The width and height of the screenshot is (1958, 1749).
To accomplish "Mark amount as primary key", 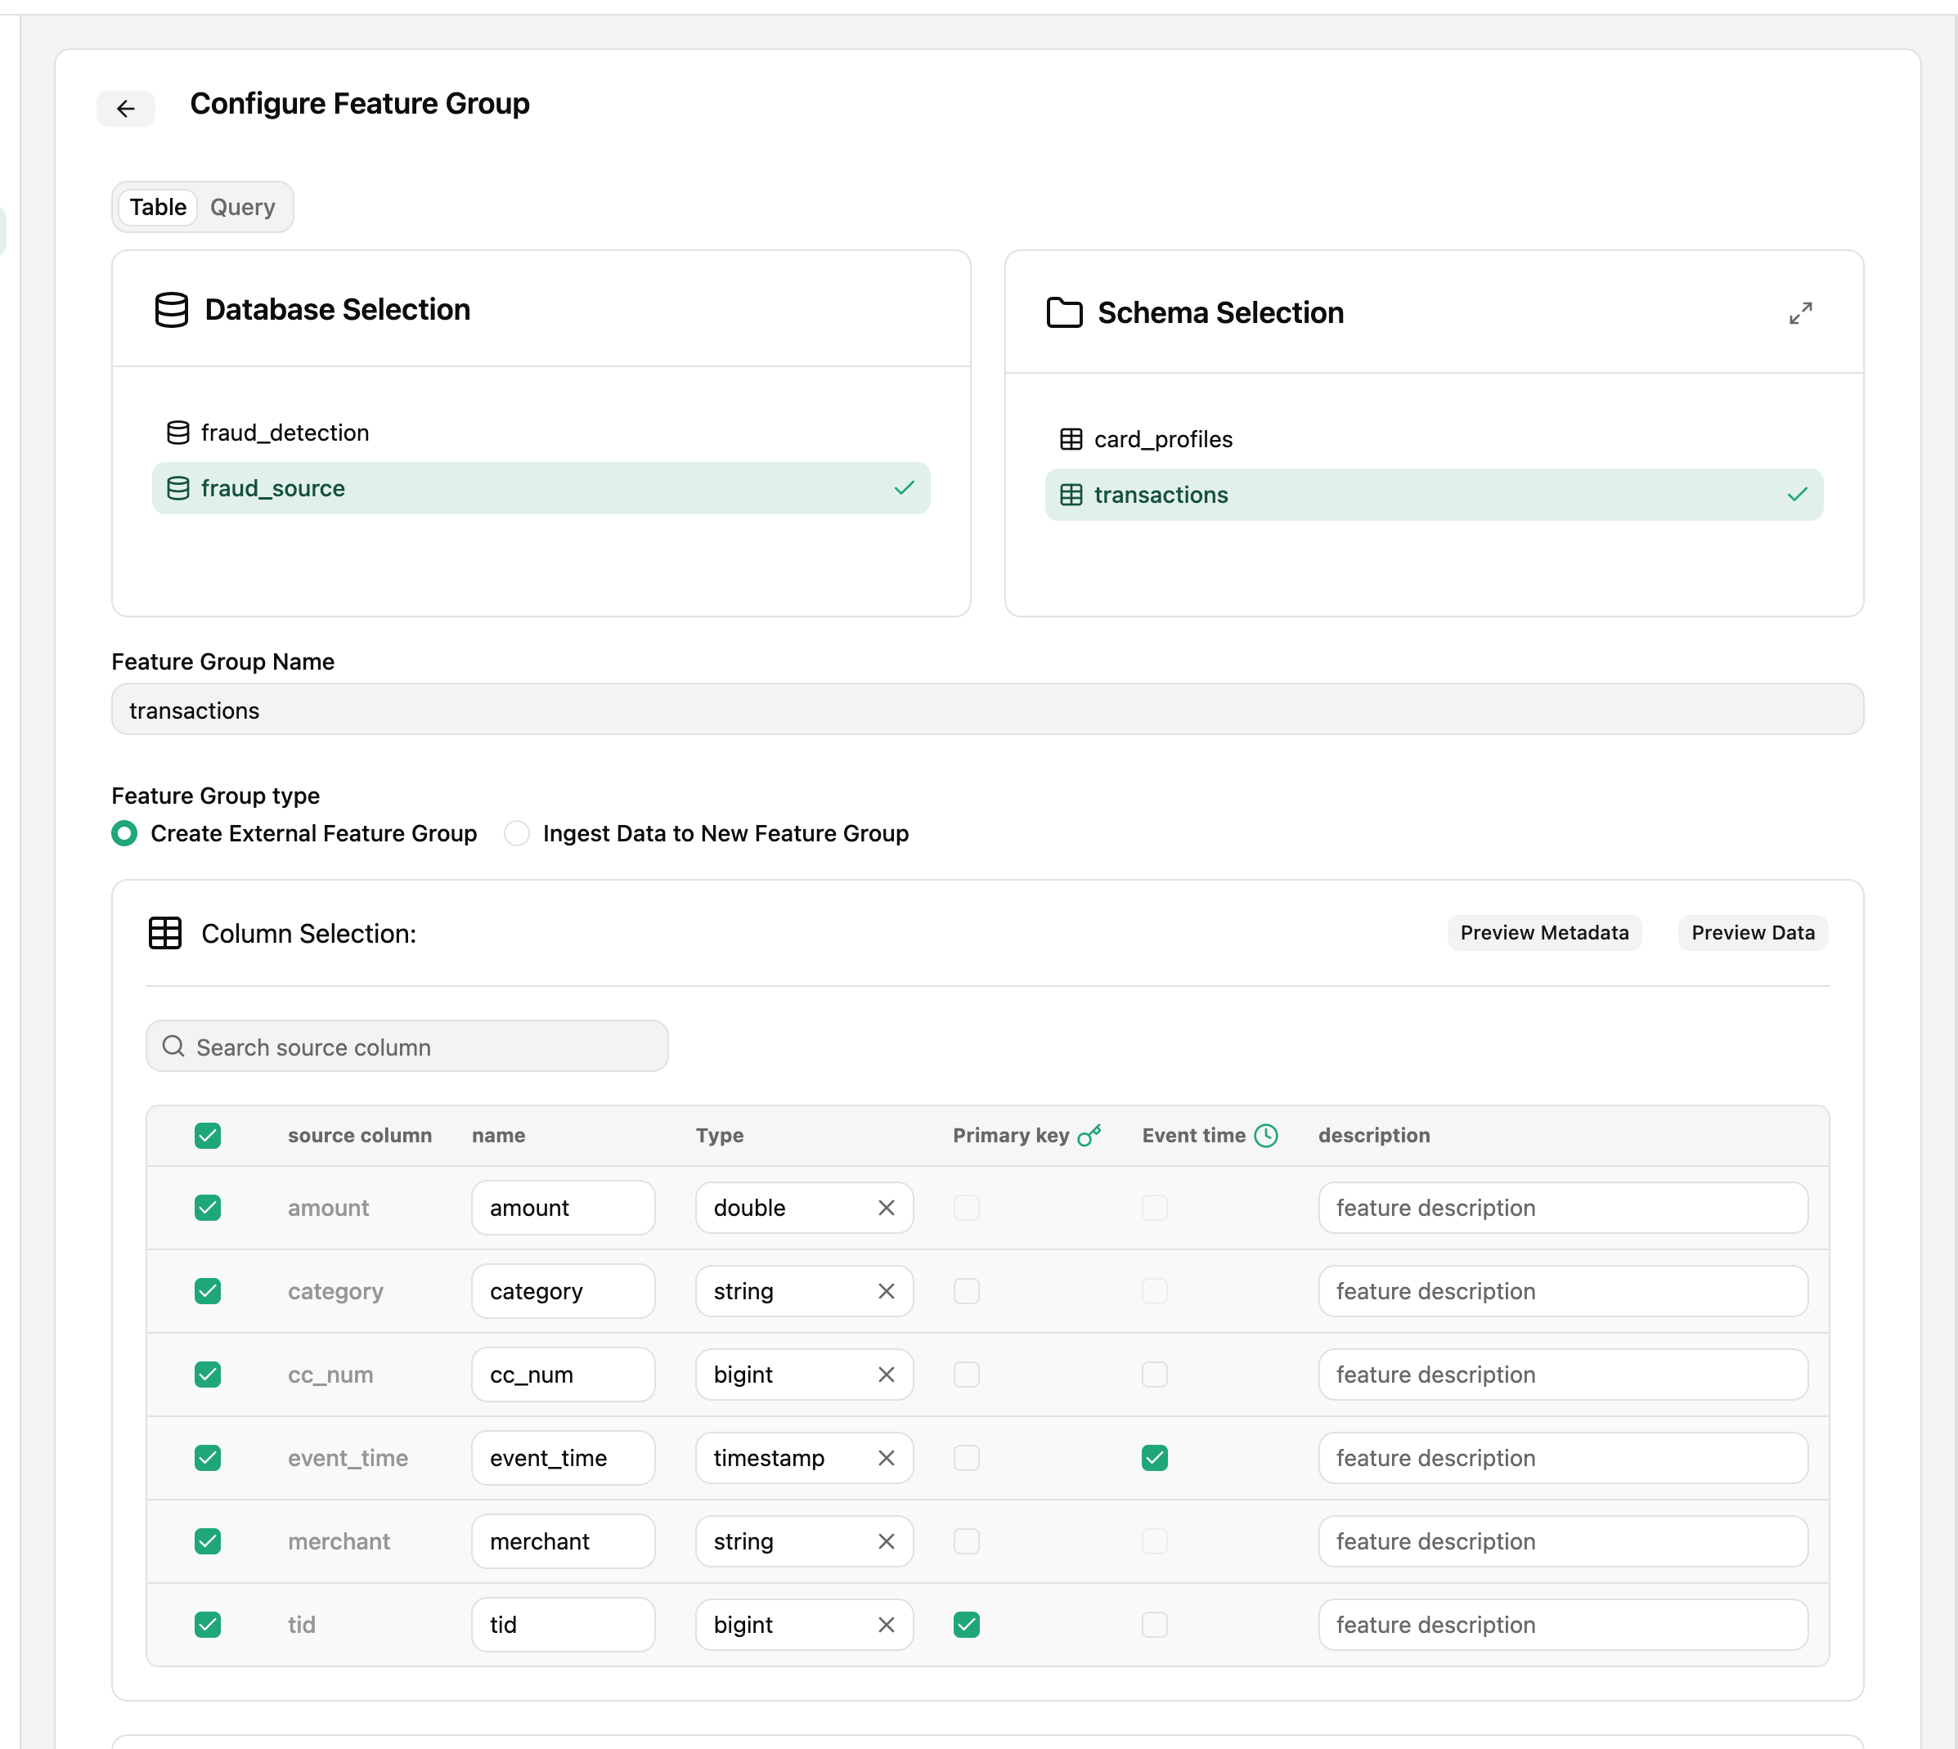I will point(966,1208).
